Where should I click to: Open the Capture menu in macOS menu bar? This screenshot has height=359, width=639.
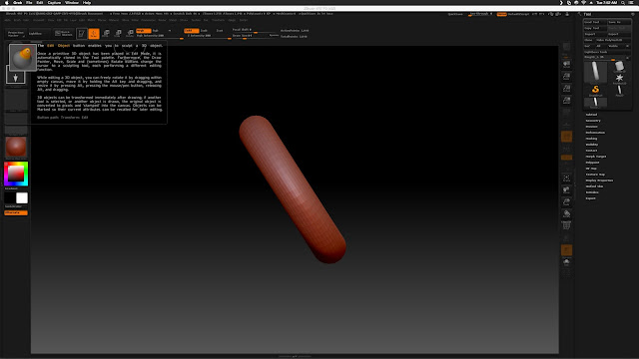click(54, 2)
